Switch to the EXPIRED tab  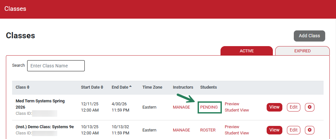point(302,51)
